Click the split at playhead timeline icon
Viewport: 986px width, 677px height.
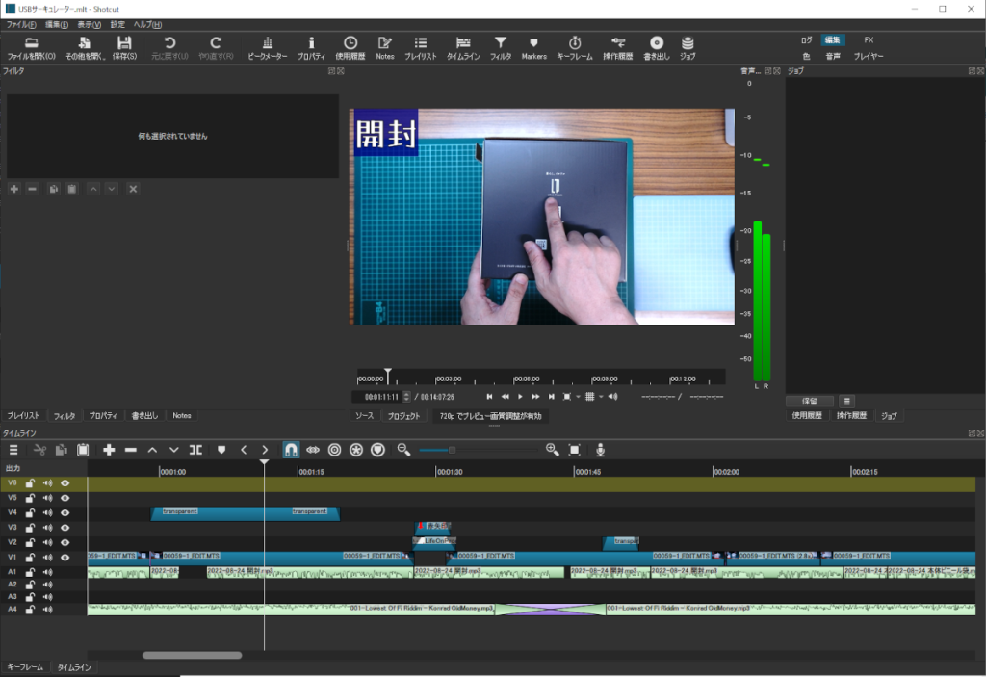195,450
